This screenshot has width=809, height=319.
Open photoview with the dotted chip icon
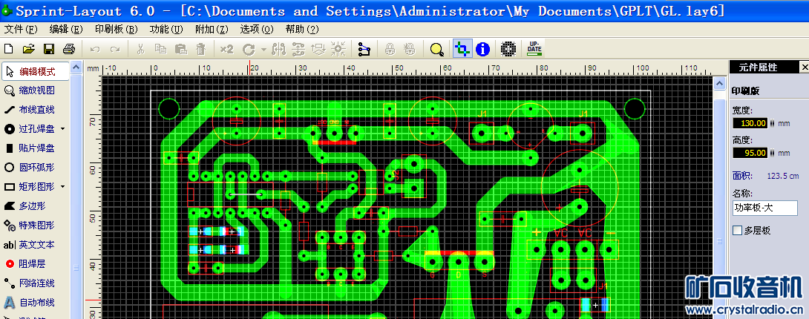tap(508, 50)
